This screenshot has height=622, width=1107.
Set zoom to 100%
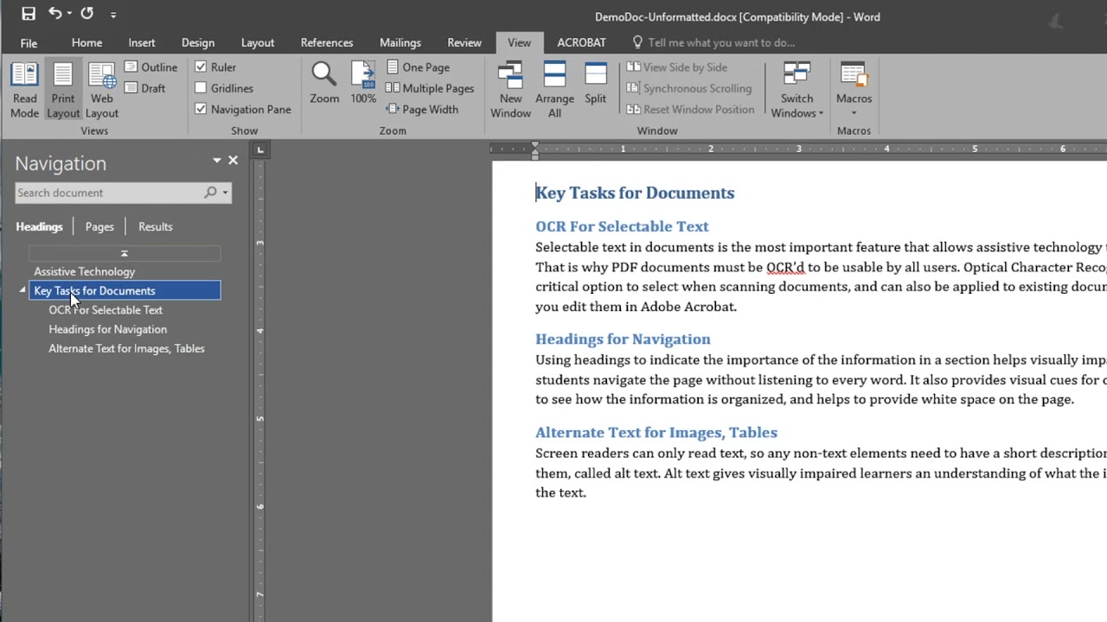pos(363,83)
